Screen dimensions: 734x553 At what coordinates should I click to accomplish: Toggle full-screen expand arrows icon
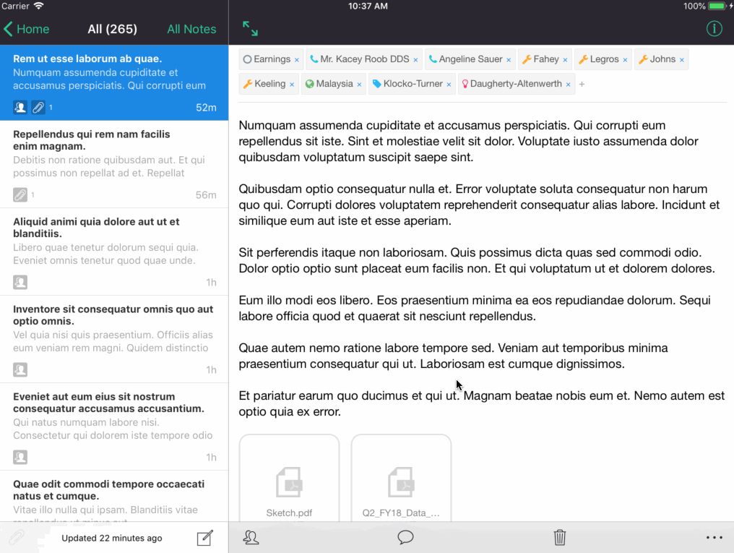pos(250,29)
